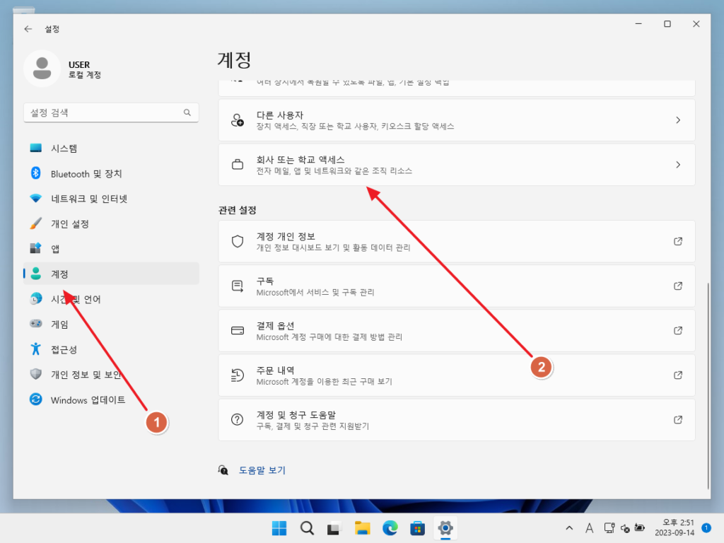Open Task View from the taskbar
The width and height of the screenshot is (724, 543).
pos(334,528)
